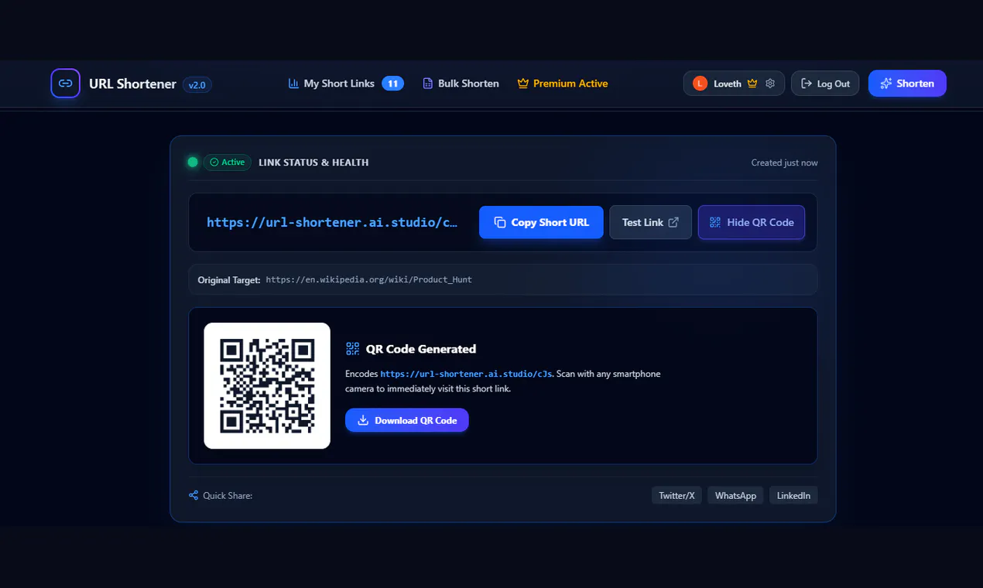This screenshot has height=588, width=983.
Task: Share on LinkedIn
Action: click(793, 495)
